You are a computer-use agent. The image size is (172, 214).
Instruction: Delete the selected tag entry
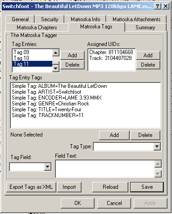point(72,65)
